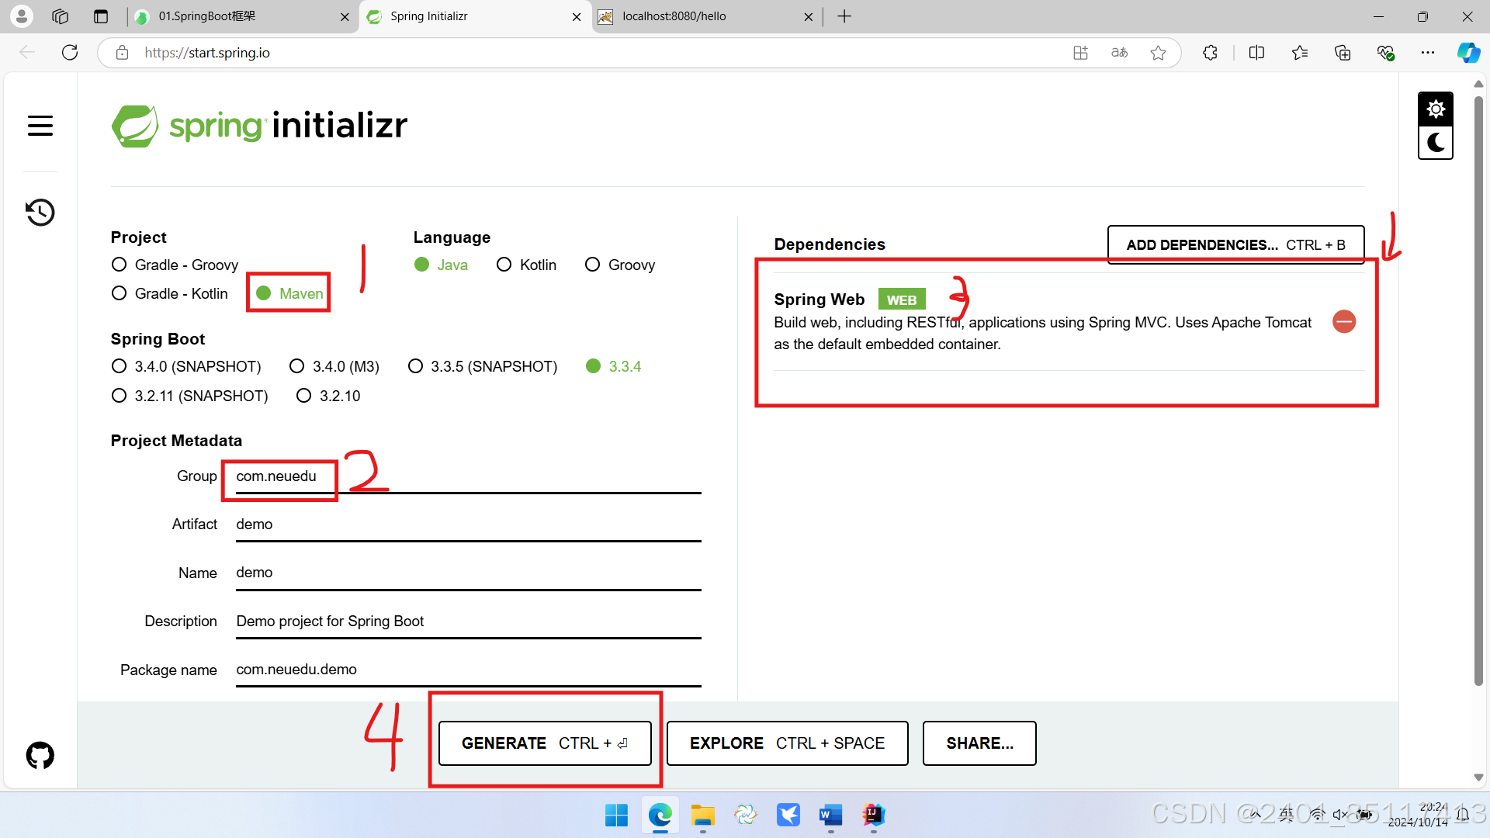Image resolution: width=1490 pixels, height=838 pixels.
Task: Click the browser address bar URL
Action: pyautogui.click(x=207, y=53)
